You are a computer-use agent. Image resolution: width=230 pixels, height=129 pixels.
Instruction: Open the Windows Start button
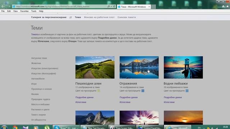coord(4,127)
